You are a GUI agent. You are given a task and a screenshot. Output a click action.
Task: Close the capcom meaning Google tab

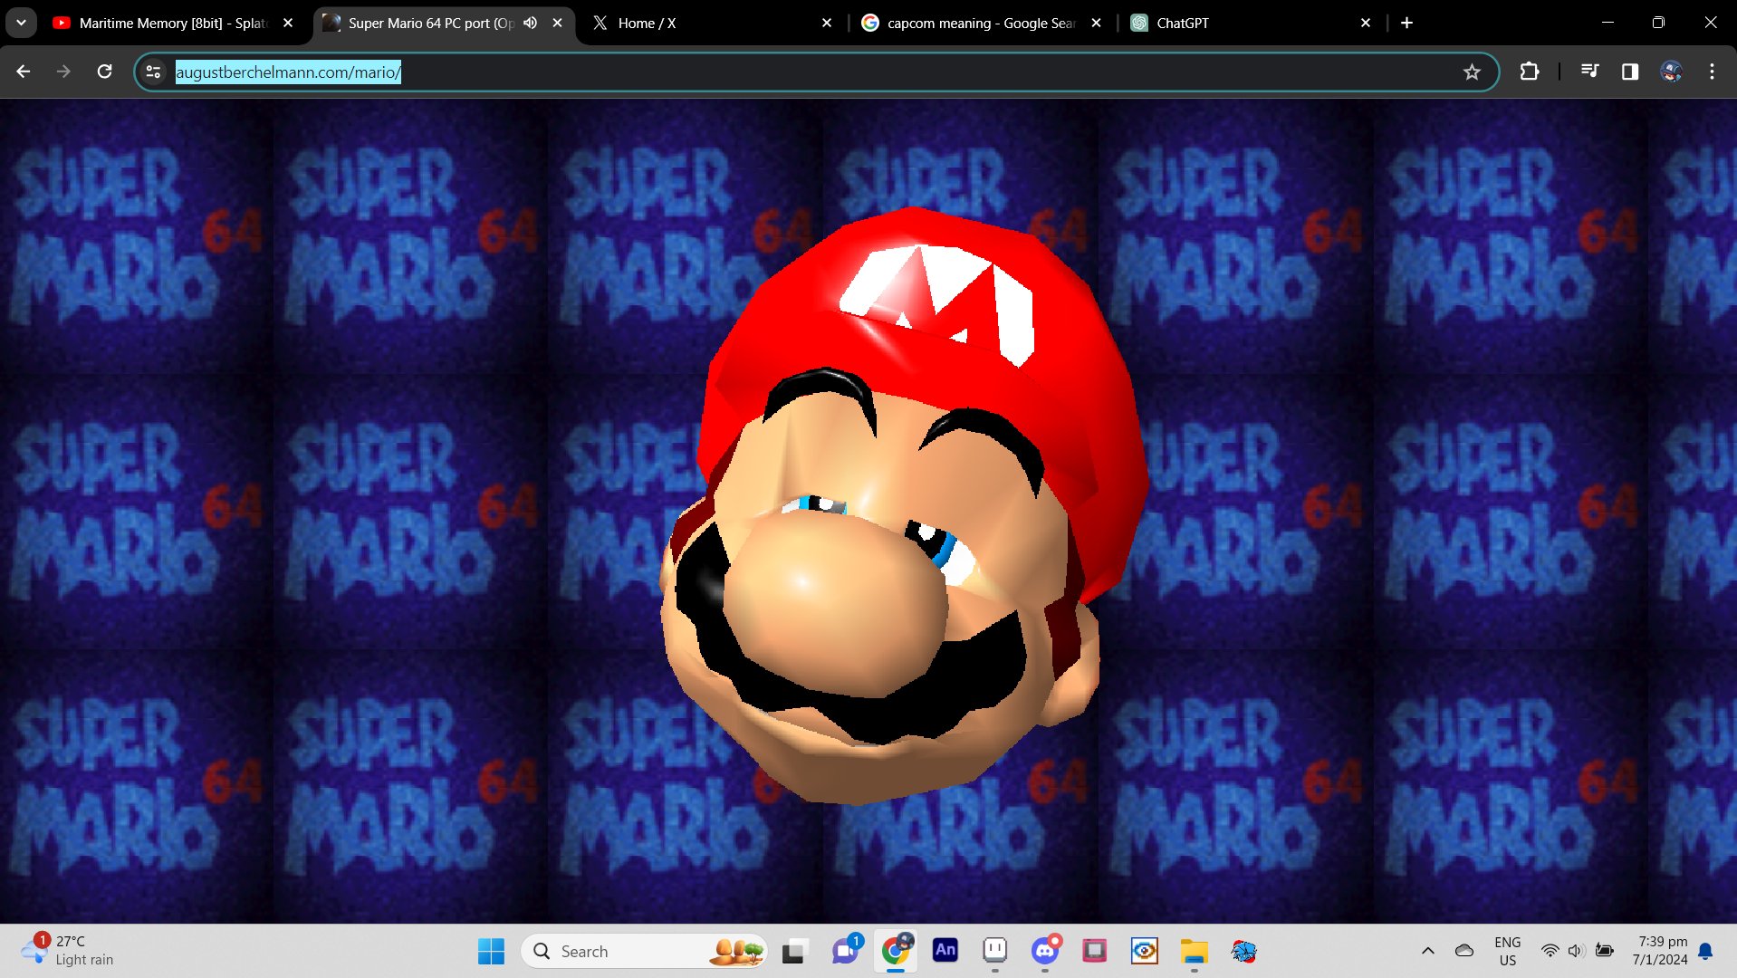coord(1097,23)
